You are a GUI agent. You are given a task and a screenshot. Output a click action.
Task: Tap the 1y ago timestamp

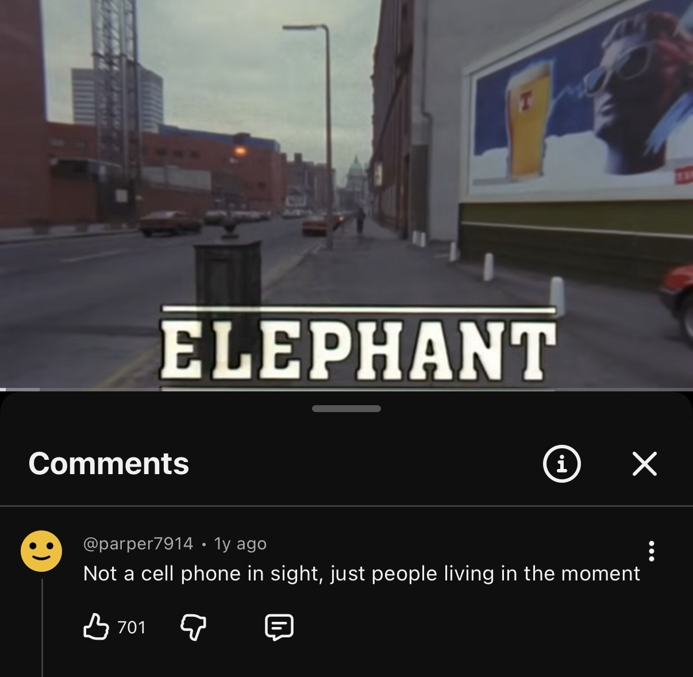click(x=240, y=543)
